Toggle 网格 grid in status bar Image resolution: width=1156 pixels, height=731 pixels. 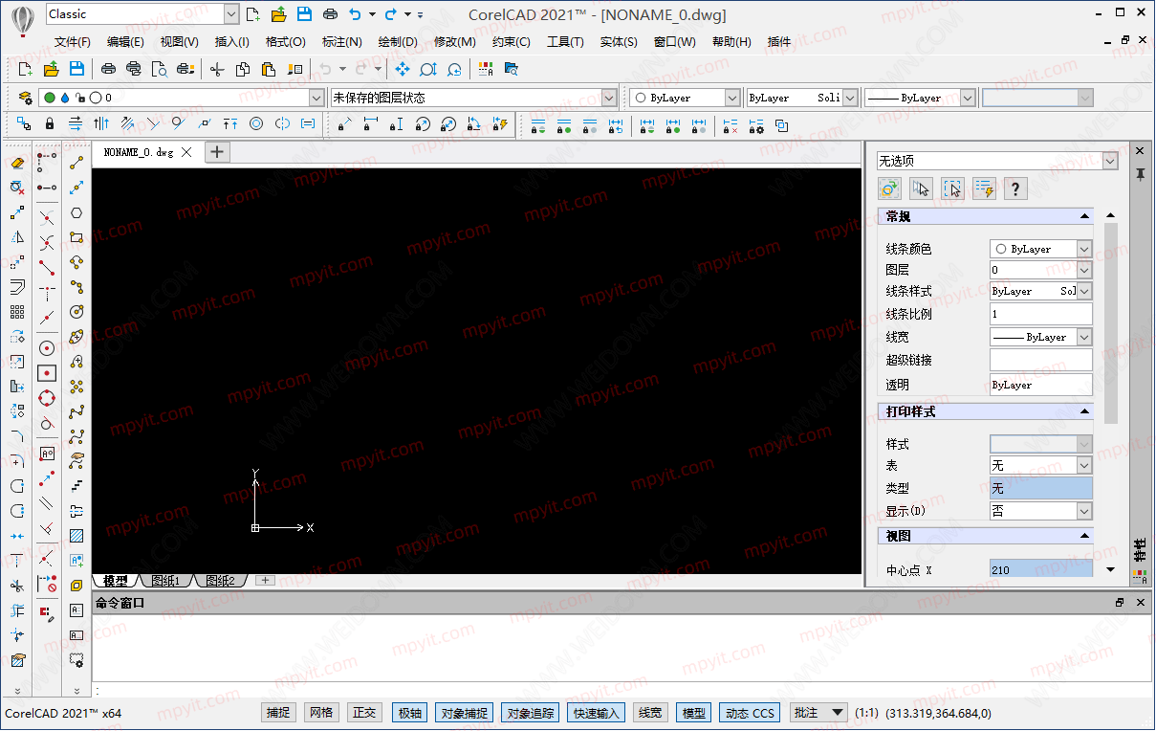(x=322, y=713)
